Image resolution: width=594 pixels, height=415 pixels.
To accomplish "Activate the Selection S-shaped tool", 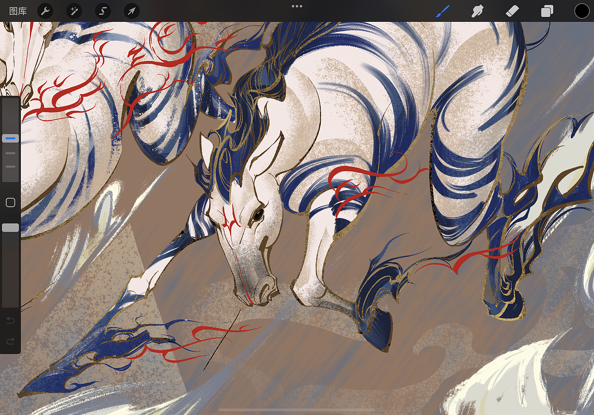I will (103, 11).
